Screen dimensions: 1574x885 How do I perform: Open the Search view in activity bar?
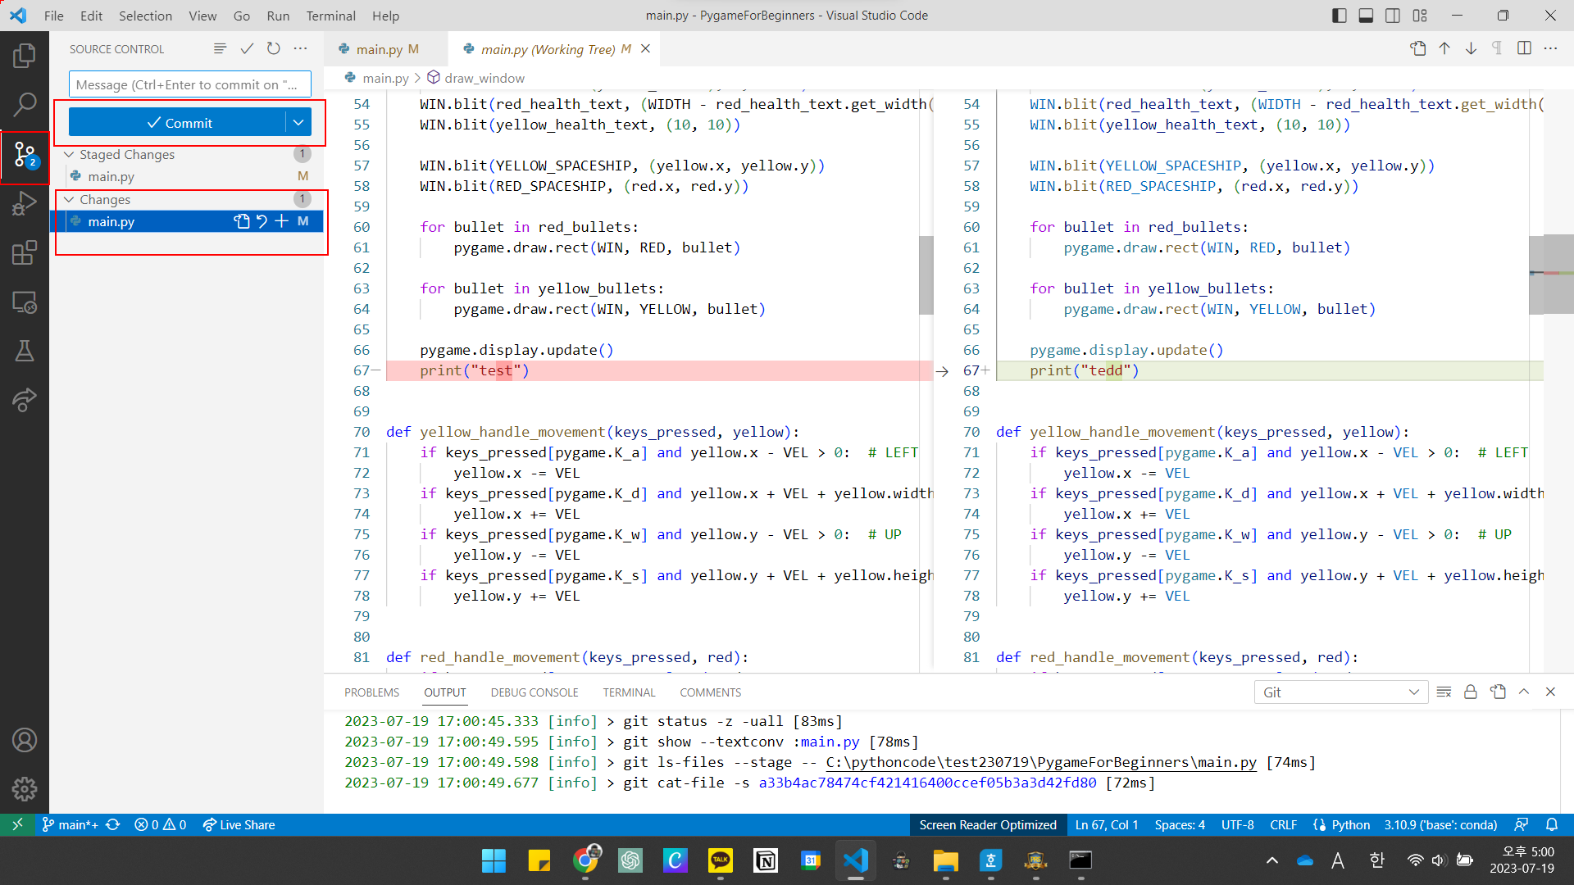25,104
